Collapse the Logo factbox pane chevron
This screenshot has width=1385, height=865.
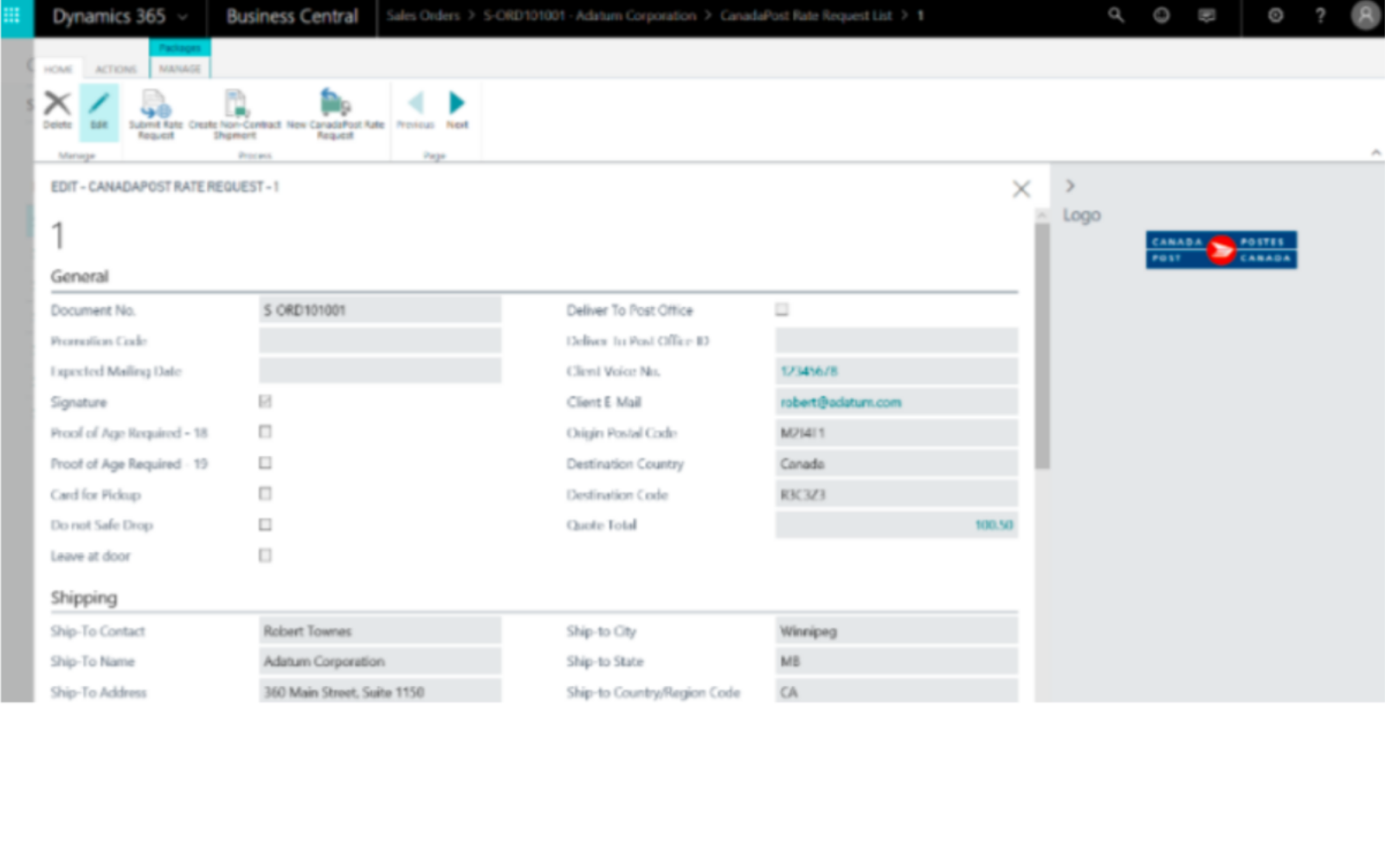(x=1070, y=185)
